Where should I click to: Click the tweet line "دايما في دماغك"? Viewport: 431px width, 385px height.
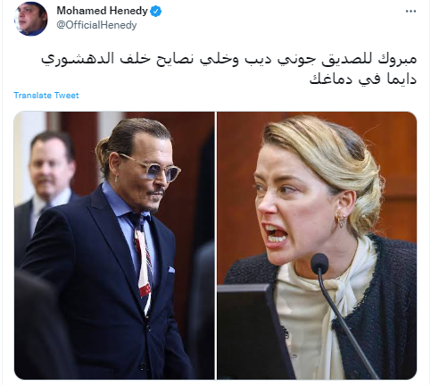pos(363,79)
